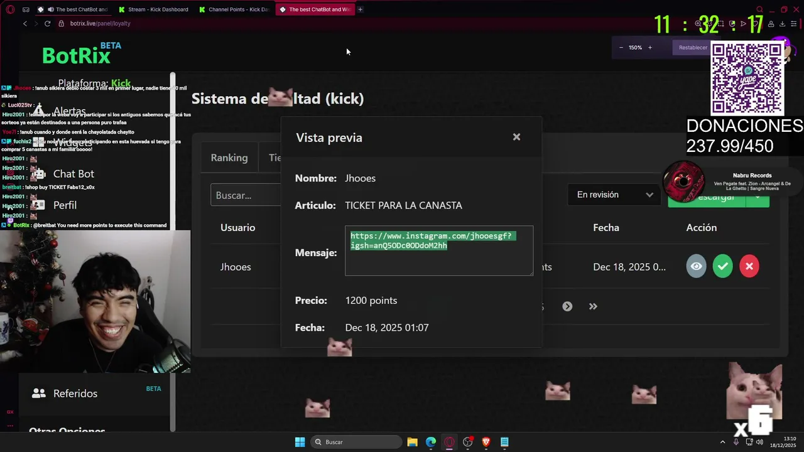This screenshot has width=804, height=452.
Task: View Jhooes request with eye icon
Action: click(696, 266)
